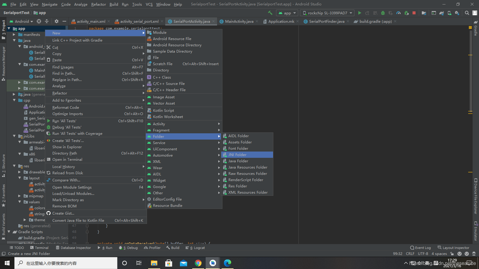
Task: Collapse the Gradle Scripts node
Action: [x=9, y=232]
